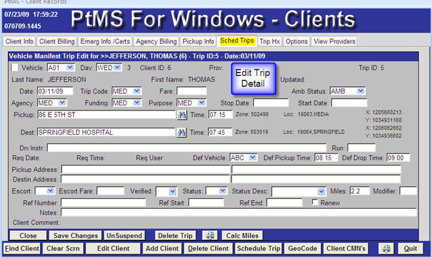This screenshot has height=257, width=432.
Task: Expand the Trip Code dropdown
Action: click(x=137, y=91)
